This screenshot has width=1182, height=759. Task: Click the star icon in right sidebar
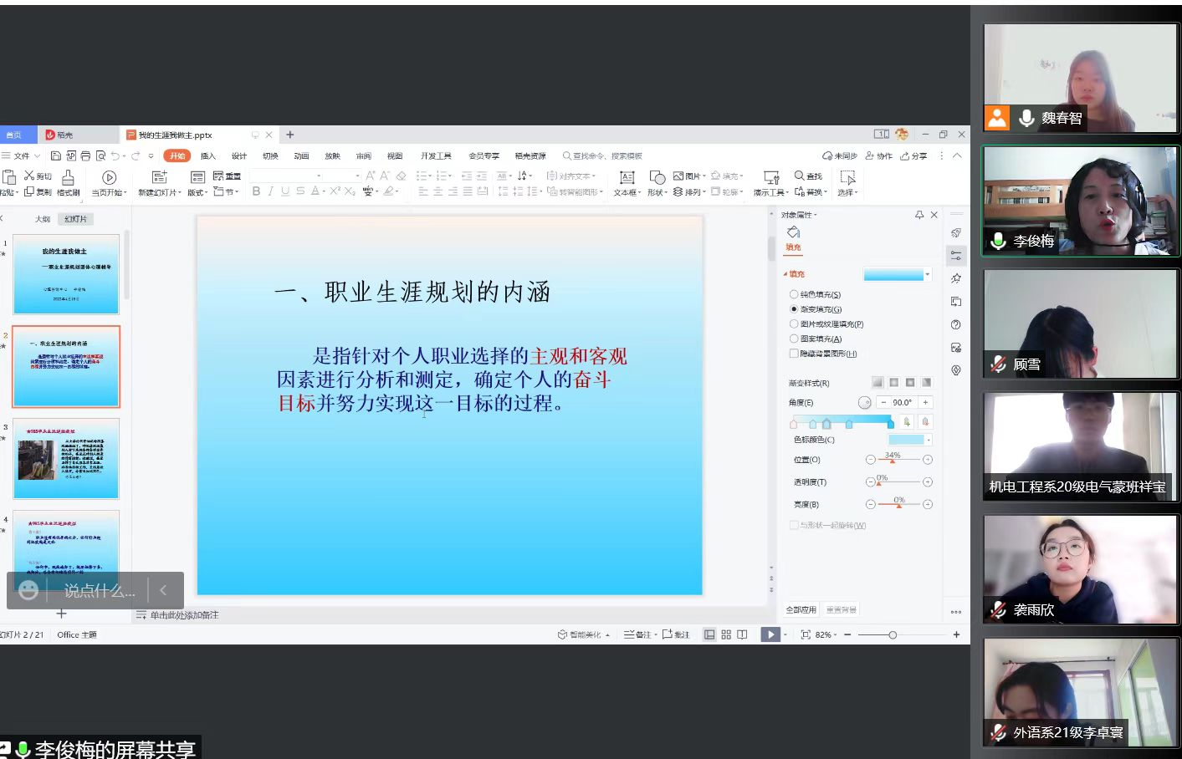click(956, 278)
